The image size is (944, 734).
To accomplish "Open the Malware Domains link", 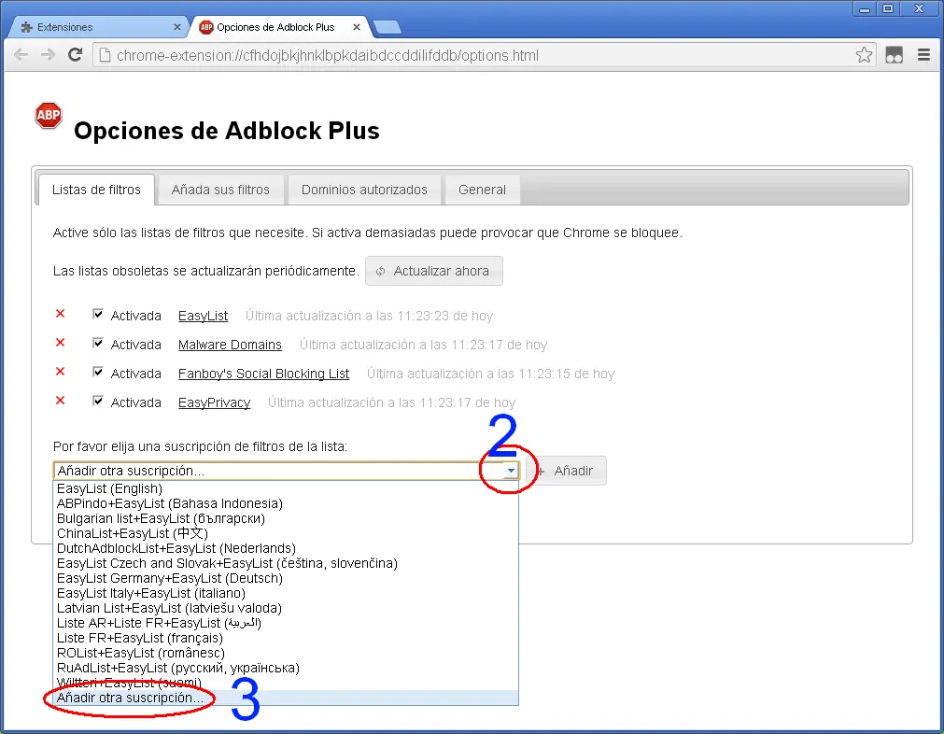I will tap(230, 345).
